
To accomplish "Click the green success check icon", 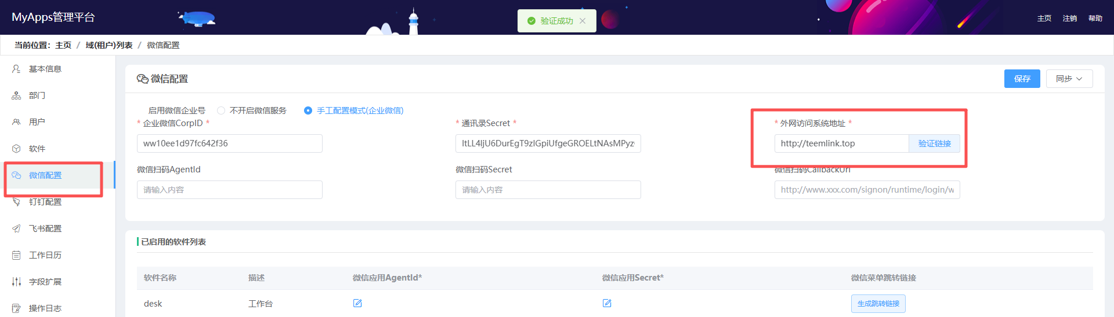I will click(x=531, y=21).
